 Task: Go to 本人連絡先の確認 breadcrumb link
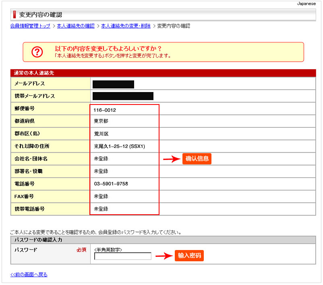coord(76,26)
